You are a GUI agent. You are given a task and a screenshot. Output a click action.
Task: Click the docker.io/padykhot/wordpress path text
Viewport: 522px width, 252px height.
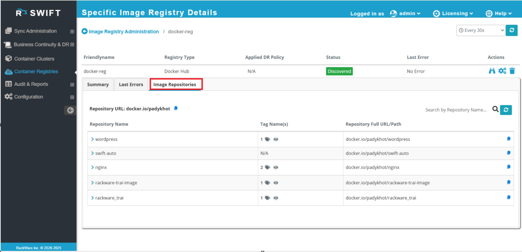[x=378, y=139]
